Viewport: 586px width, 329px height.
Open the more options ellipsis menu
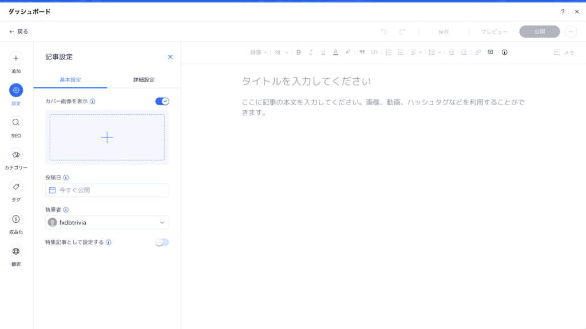tap(571, 32)
